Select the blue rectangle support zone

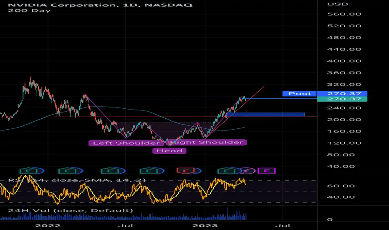265,115
